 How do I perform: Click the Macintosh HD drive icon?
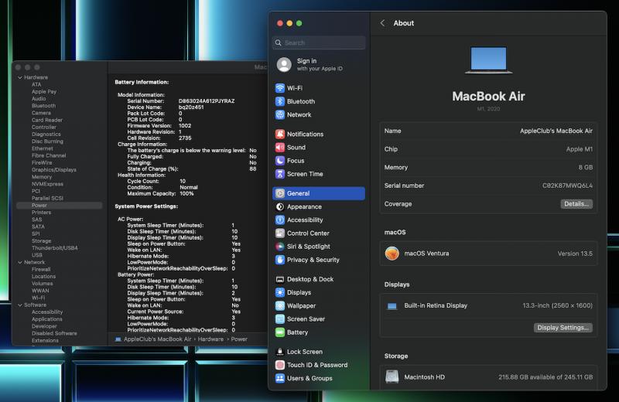pyautogui.click(x=392, y=376)
